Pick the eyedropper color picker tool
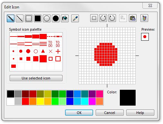The width and height of the screenshot is (163, 124). click(75, 18)
